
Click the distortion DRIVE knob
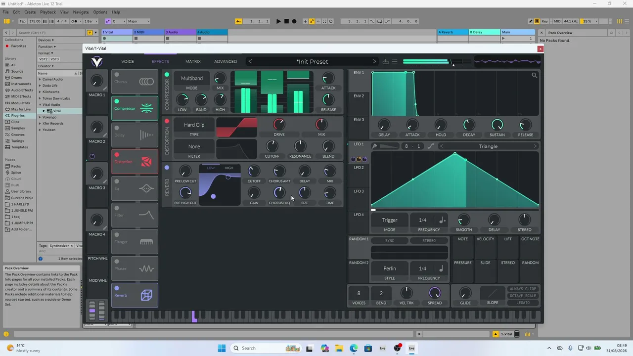279,125
